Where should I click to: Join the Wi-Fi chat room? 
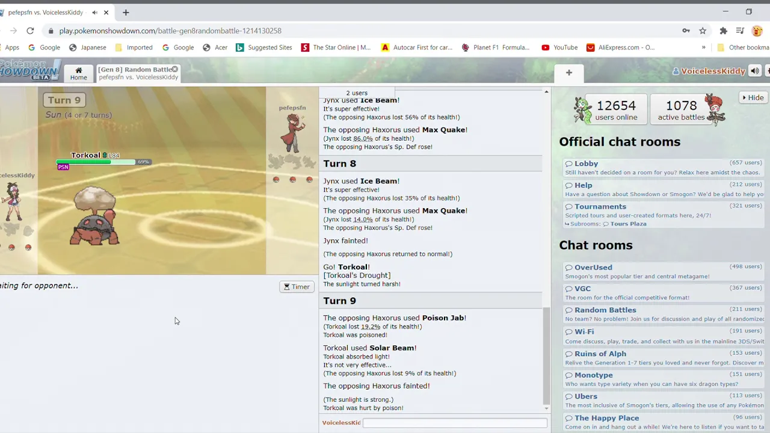(x=664, y=336)
